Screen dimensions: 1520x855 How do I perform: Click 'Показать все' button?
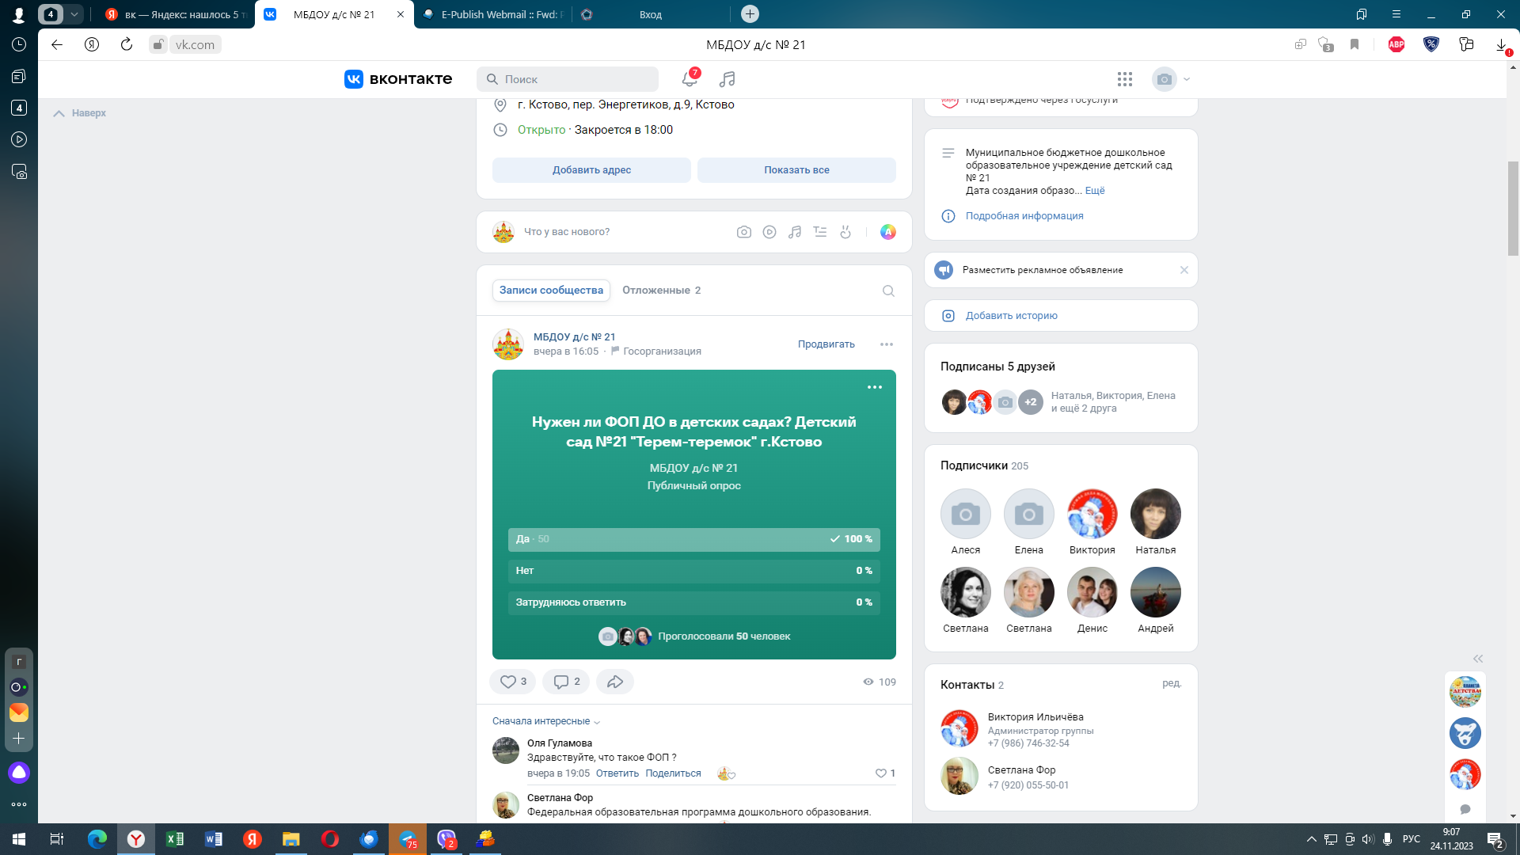pyautogui.click(x=796, y=170)
